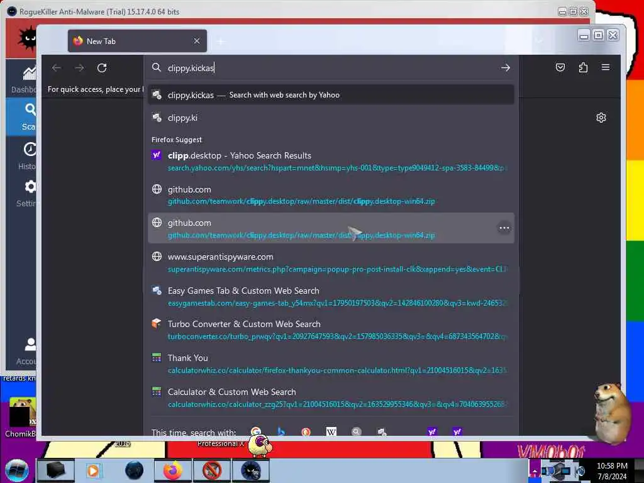Image resolution: width=644 pixels, height=483 pixels.
Task: Click the Go arrow in the address bar
Action: coord(505,68)
